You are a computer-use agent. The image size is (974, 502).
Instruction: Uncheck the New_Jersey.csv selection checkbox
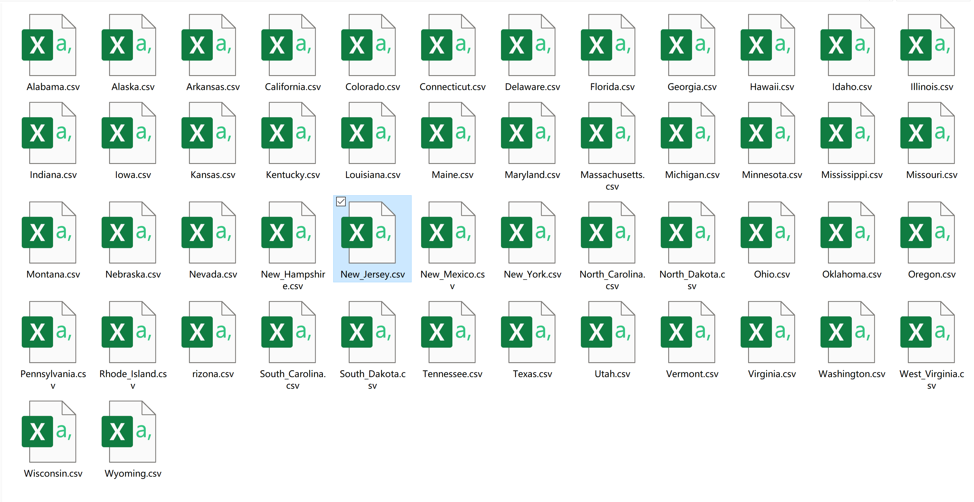pyautogui.click(x=341, y=202)
